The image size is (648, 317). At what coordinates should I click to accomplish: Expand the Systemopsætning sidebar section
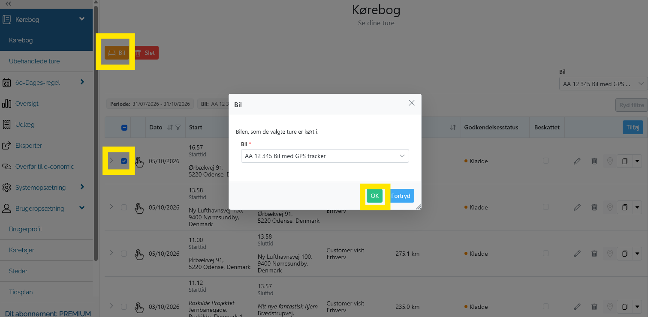(82, 187)
